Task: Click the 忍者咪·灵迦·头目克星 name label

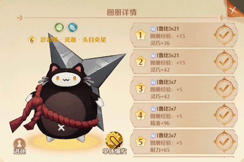Action: pos(73,40)
